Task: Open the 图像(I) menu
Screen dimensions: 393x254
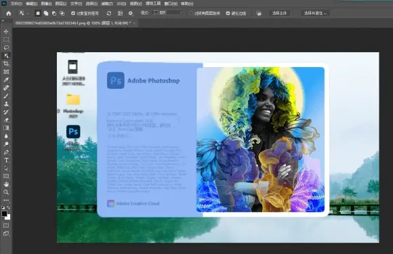Action: 46,3
